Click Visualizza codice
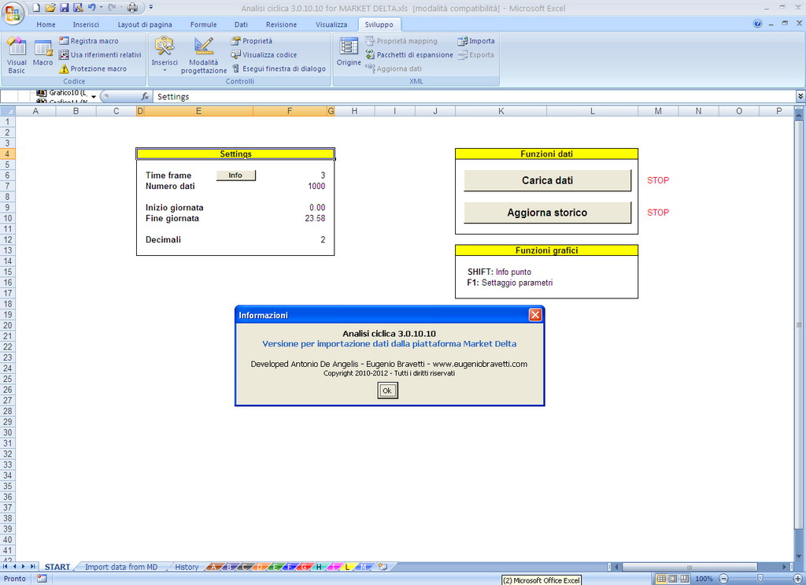Image resolution: width=806 pixels, height=585 pixels. 264,54
